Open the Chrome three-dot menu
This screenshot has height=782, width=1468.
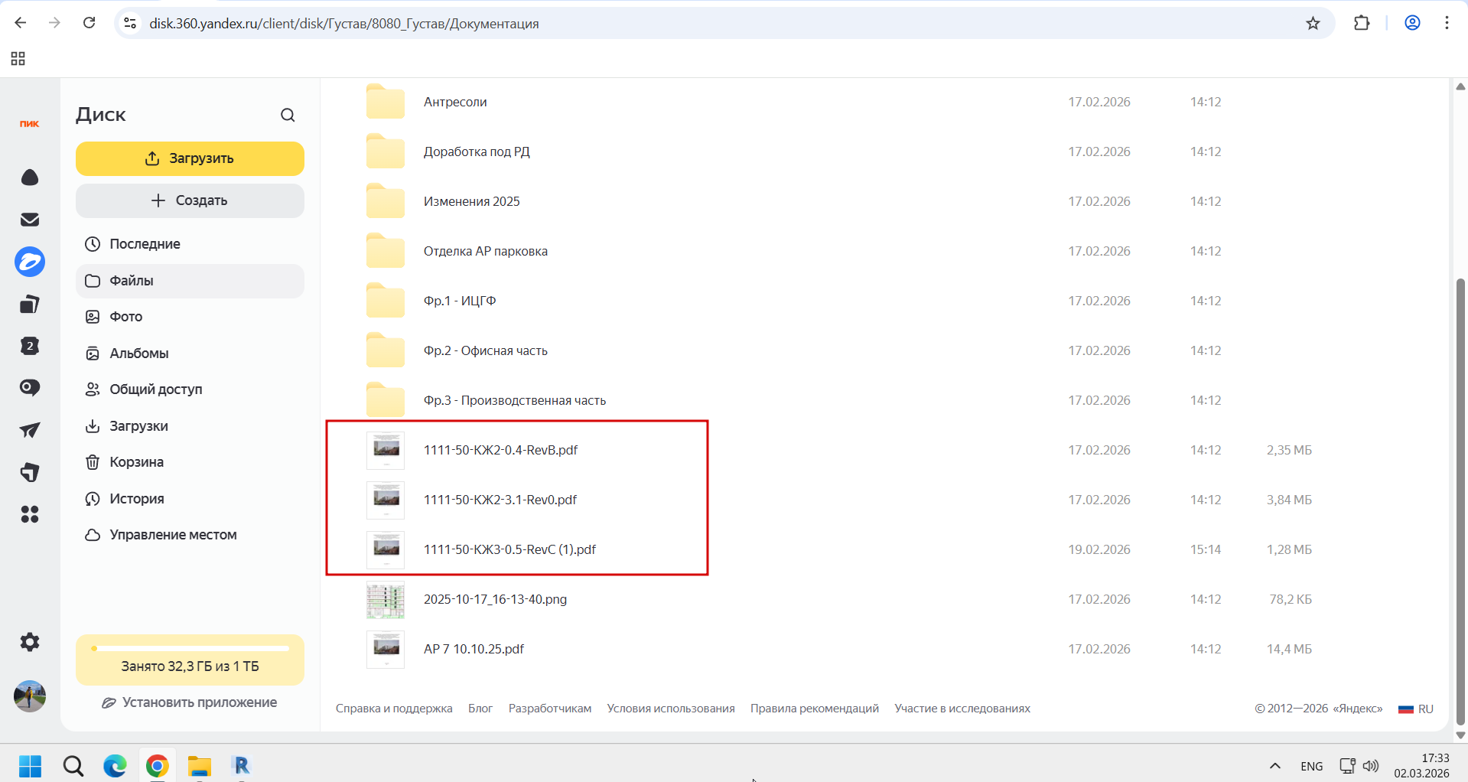pos(1447,23)
